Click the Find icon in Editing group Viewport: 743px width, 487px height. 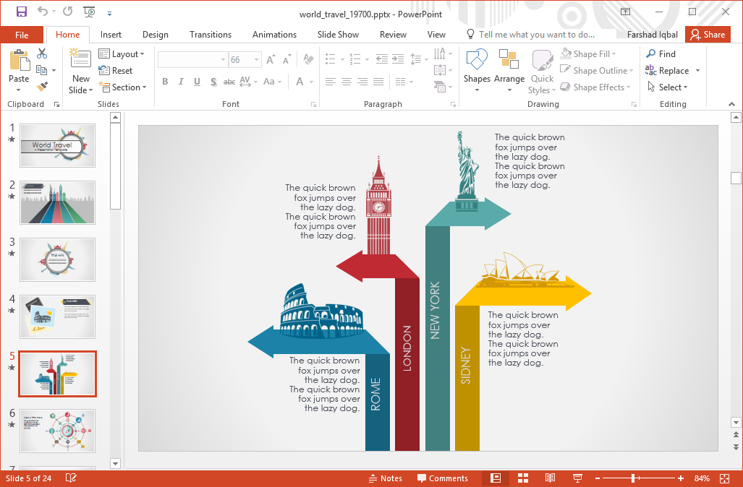point(662,53)
